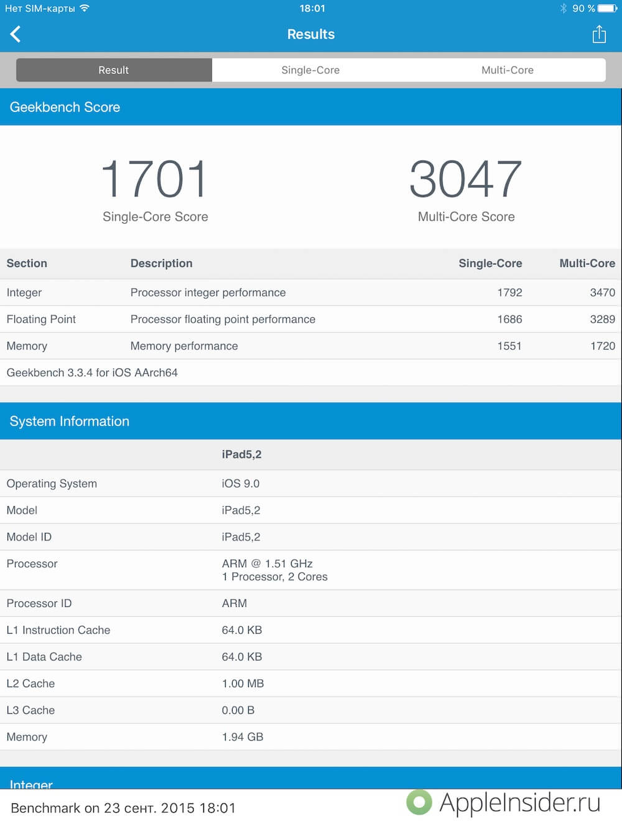
Task: Tap the 1 Processor, 2 Cores text
Action: (275, 577)
